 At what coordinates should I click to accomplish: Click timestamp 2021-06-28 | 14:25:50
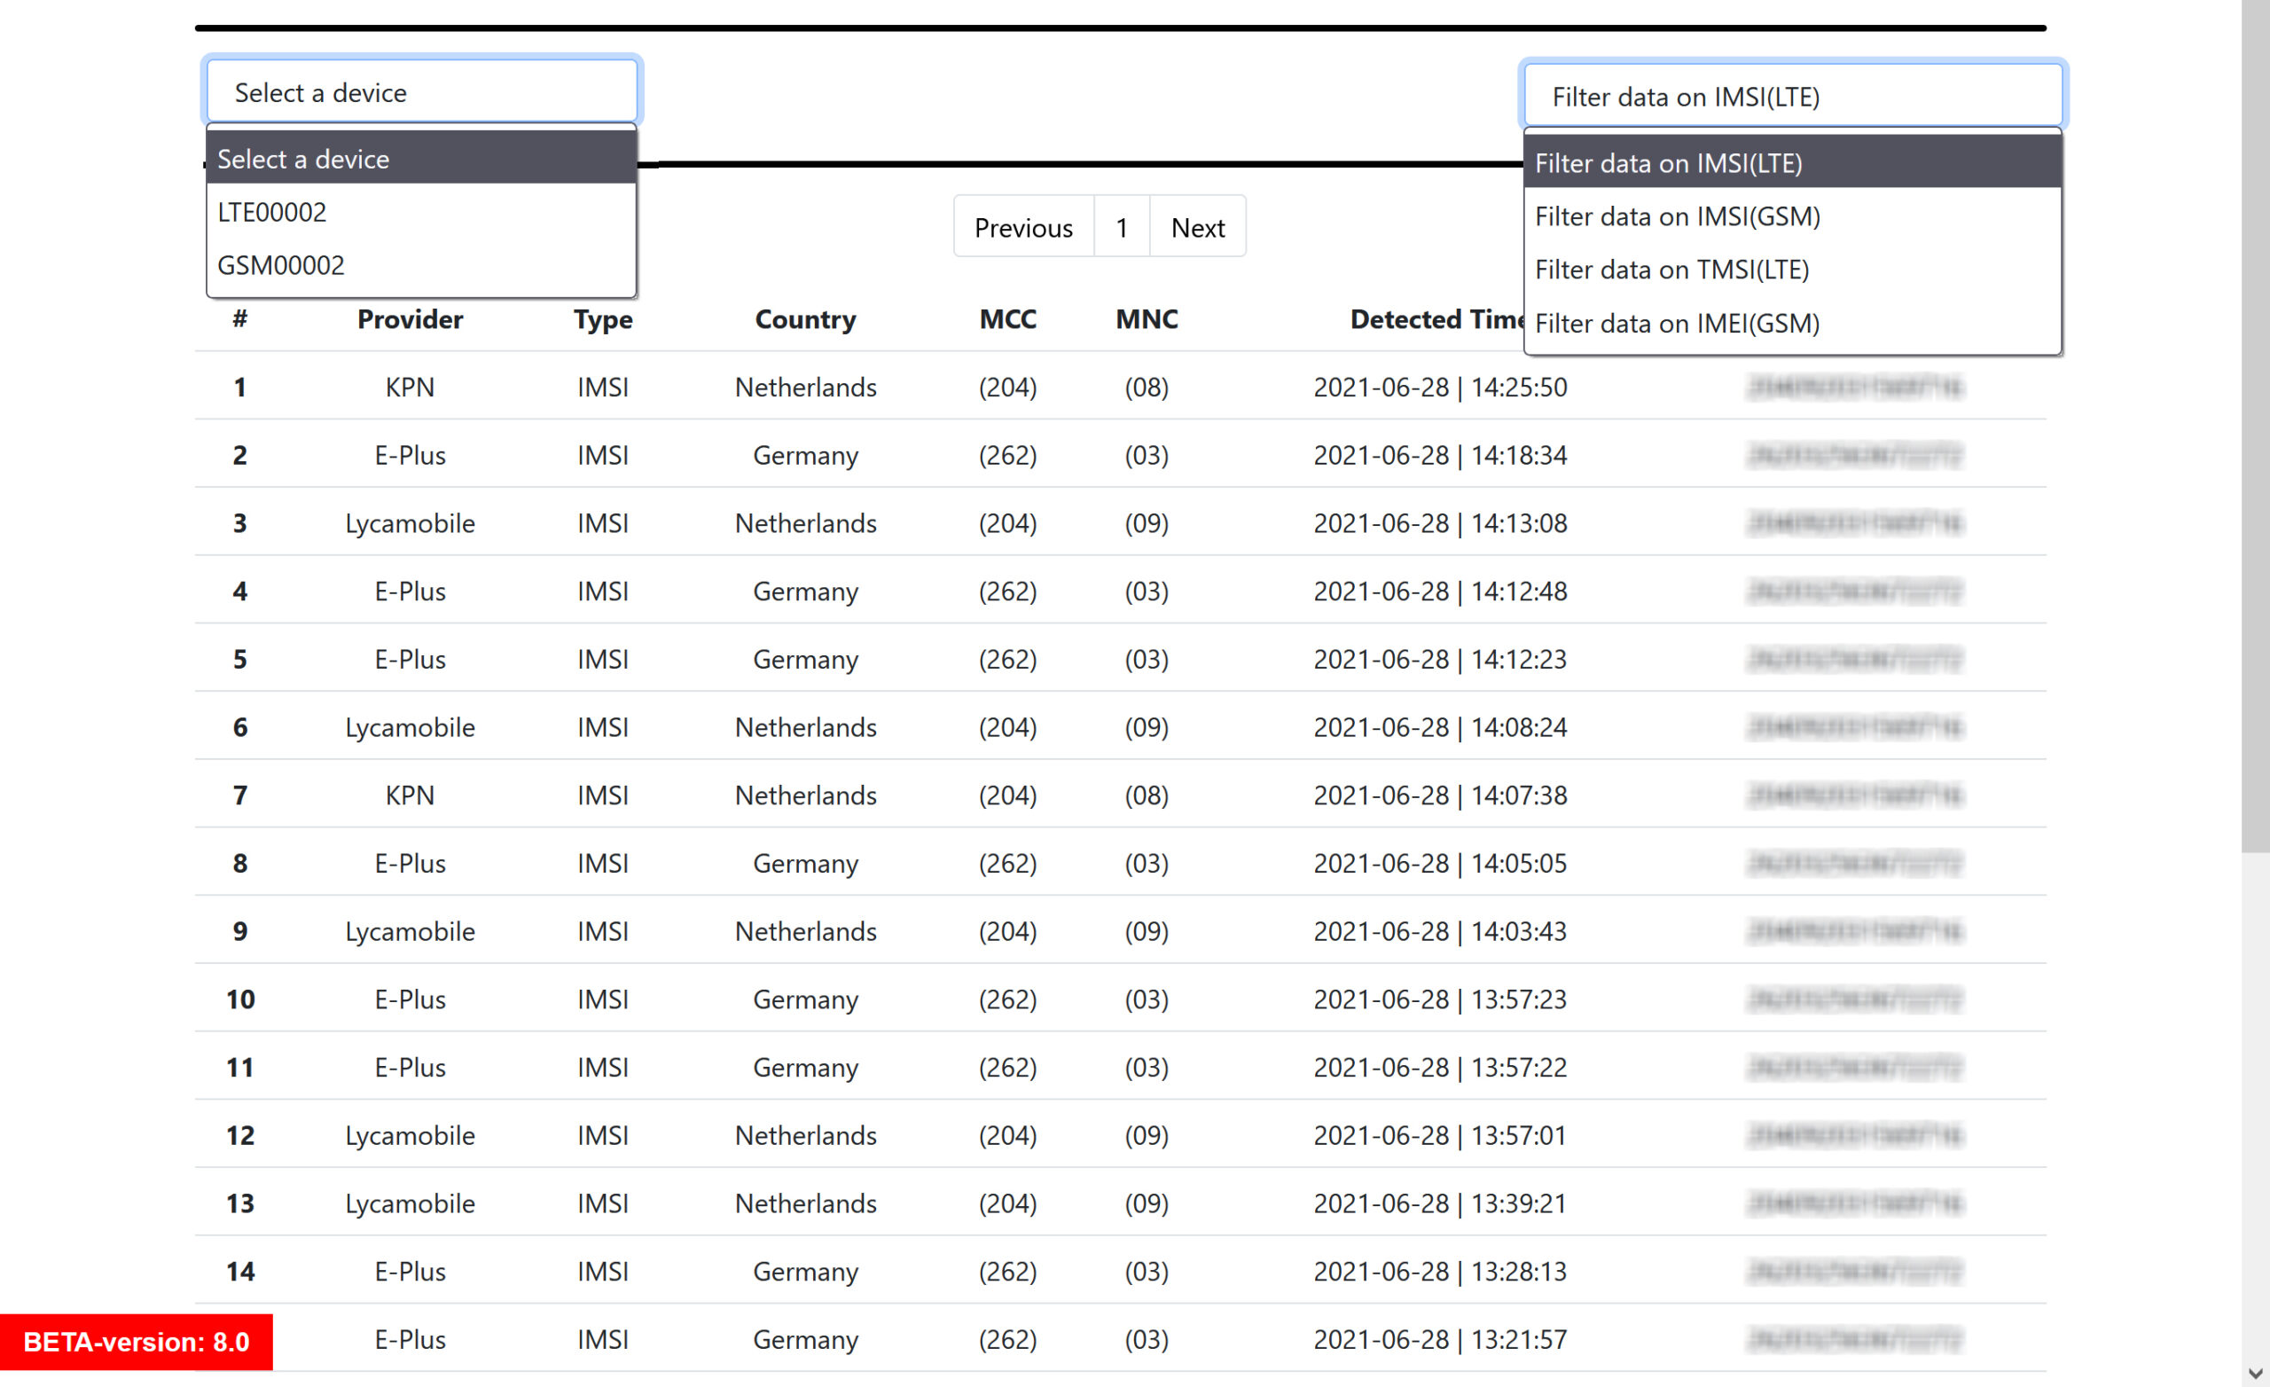point(1440,387)
